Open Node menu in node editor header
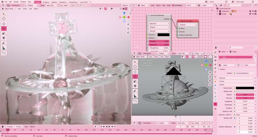258x137 pixels. tap(169, 5)
